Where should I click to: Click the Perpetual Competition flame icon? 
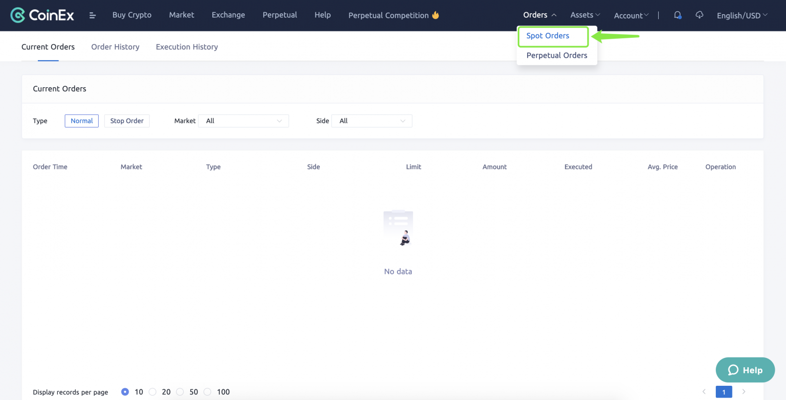(x=436, y=15)
